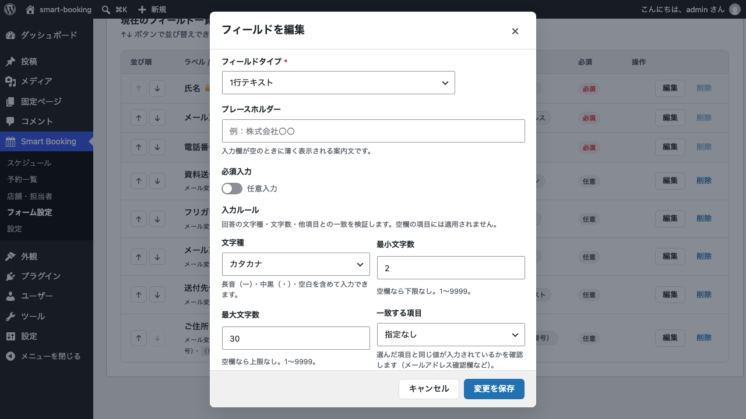Click 編集 in the last table row
This screenshot has height=419, width=746.
point(670,338)
